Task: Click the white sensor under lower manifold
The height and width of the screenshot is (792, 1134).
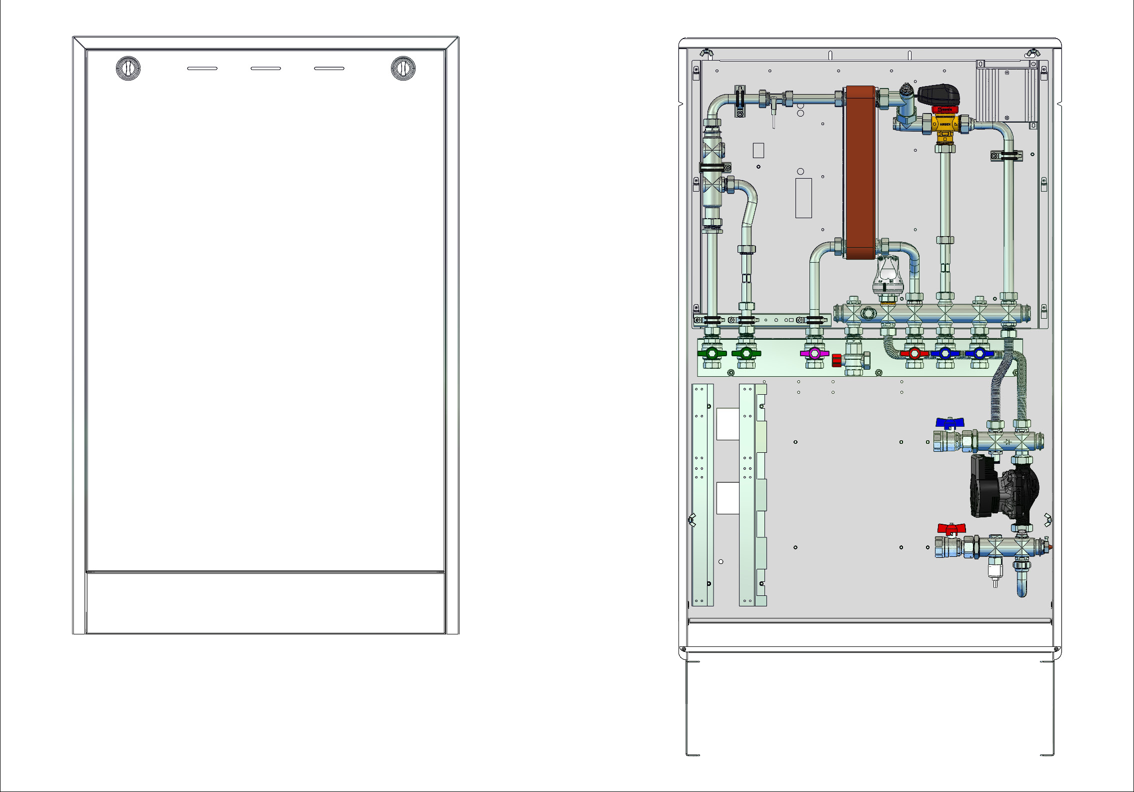Action: pyautogui.click(x=995, y=573)
